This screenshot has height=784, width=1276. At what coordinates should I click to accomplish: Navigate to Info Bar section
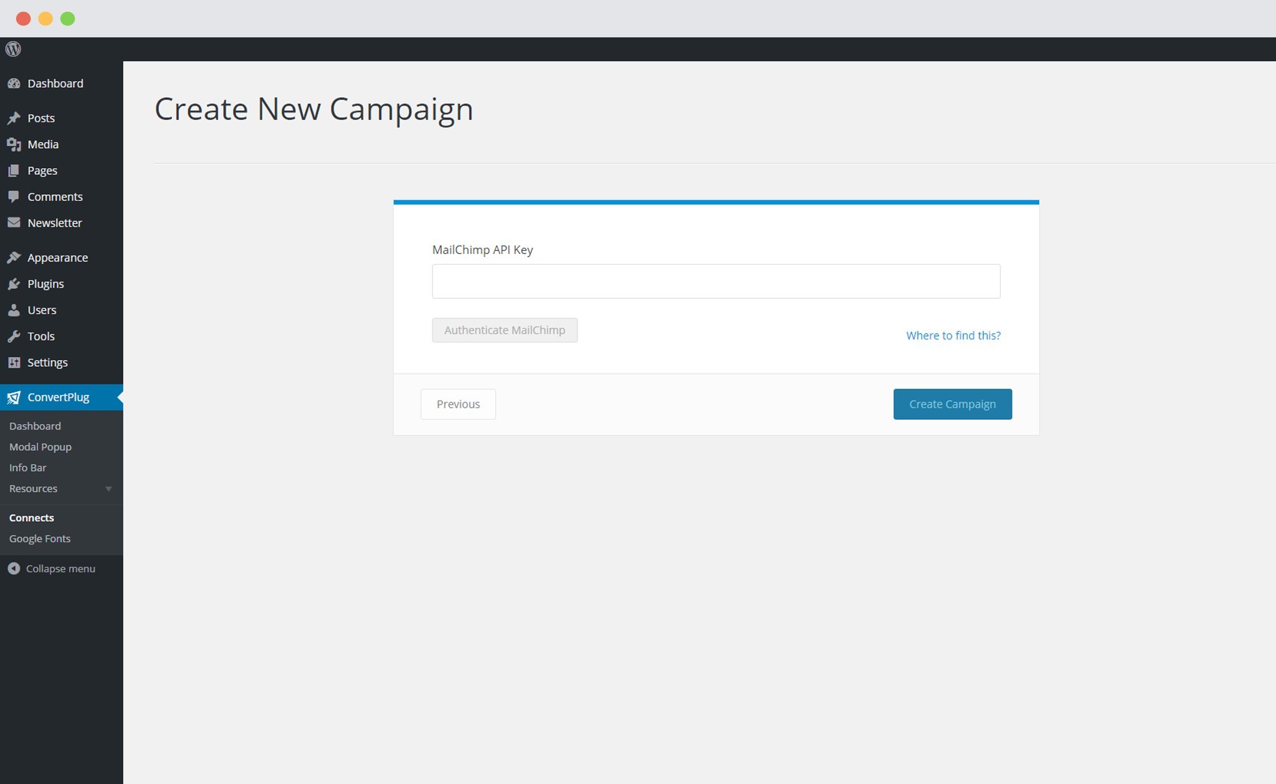tap(26, 467)
